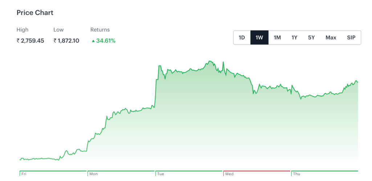Click the Low label

pyautogui.click(x=58, y=30)
